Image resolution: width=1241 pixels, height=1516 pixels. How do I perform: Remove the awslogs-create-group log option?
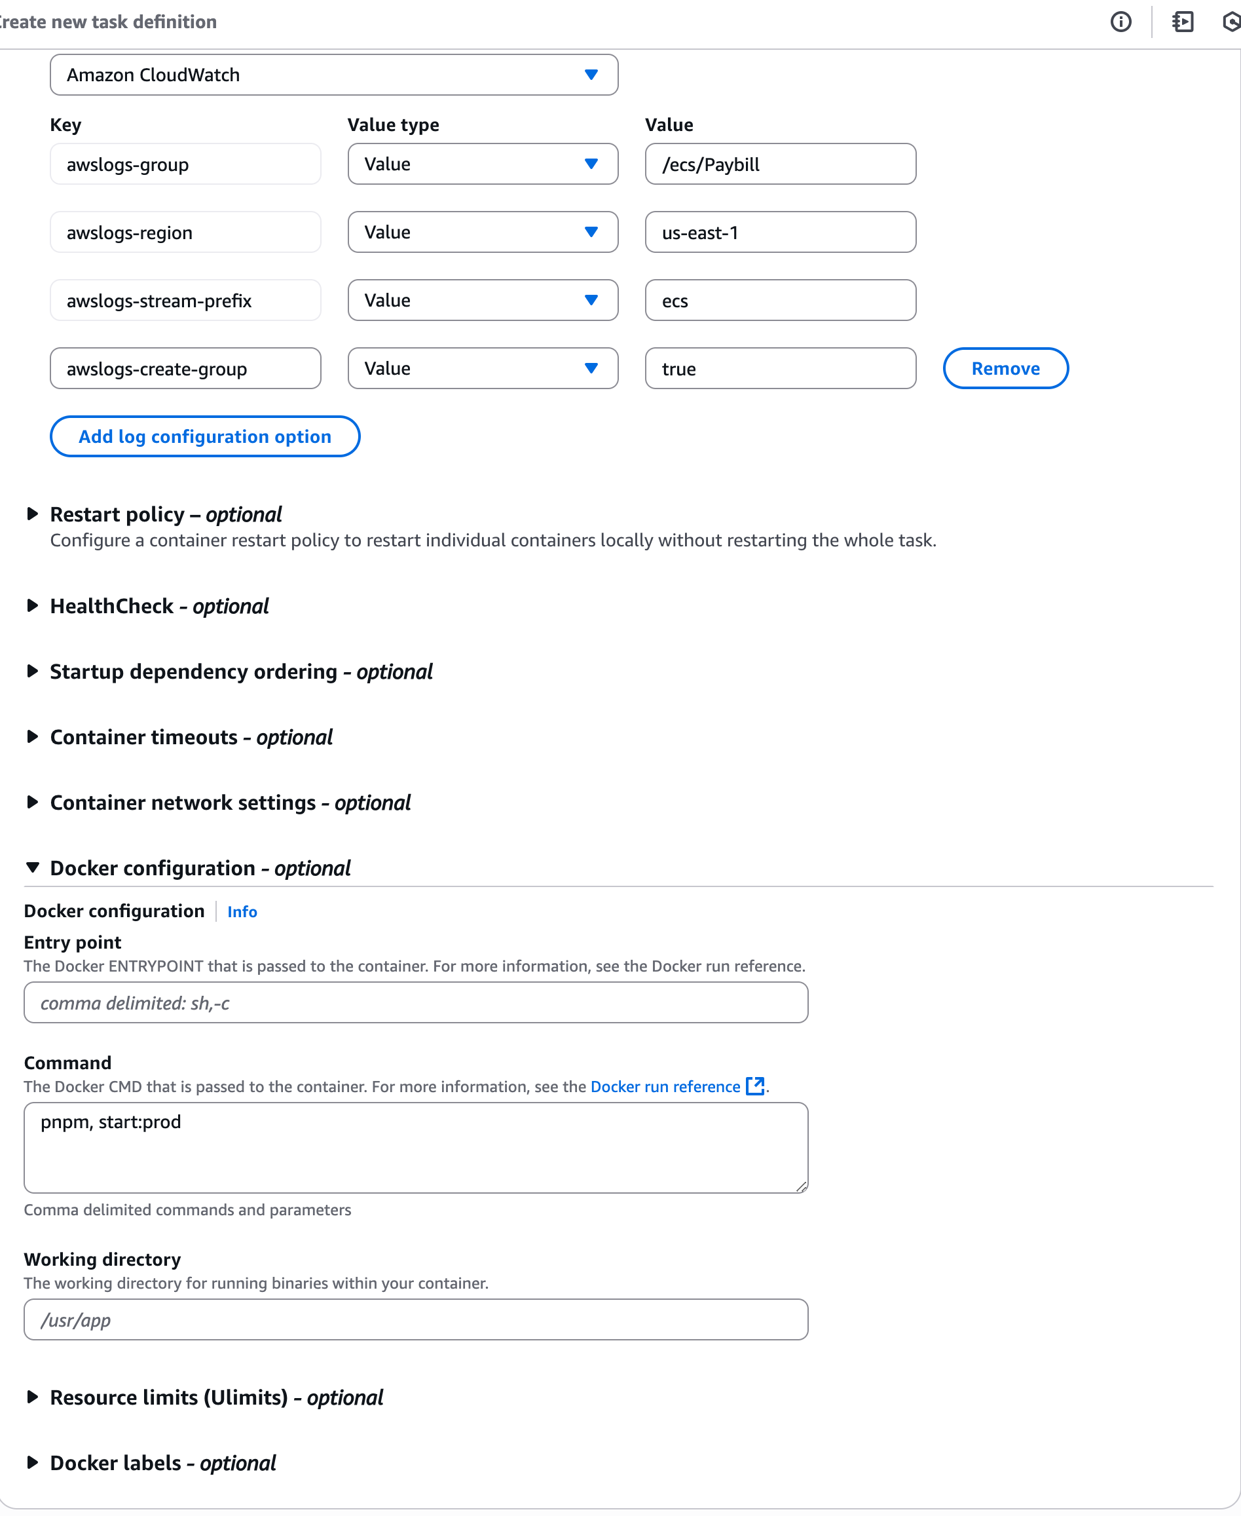tap(1005, 369)
